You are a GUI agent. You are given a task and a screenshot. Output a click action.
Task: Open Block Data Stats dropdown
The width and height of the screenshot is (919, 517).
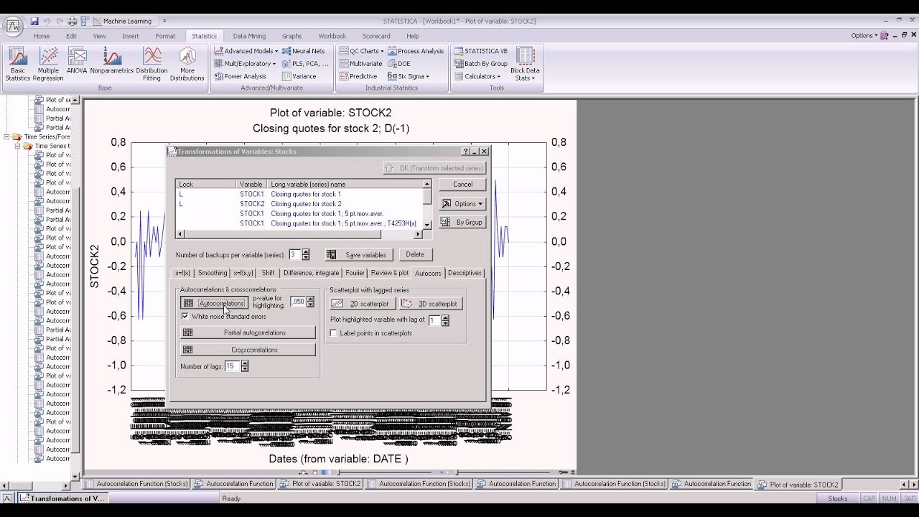pos(525,64)
